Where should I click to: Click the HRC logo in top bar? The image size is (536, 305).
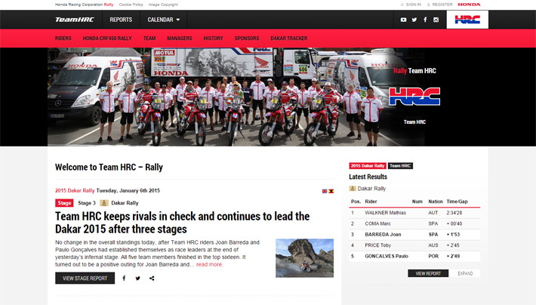pyautogui.click(x=467, y=20)
